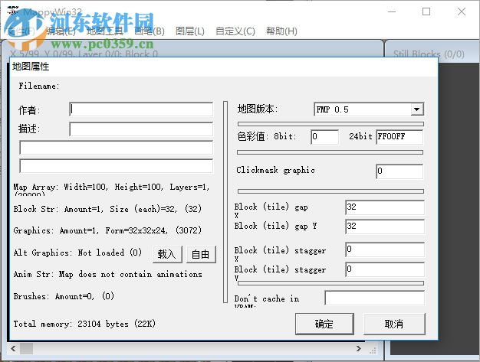
Task: Click the Map Array: Width=100 info line
Action: point(111,187)
